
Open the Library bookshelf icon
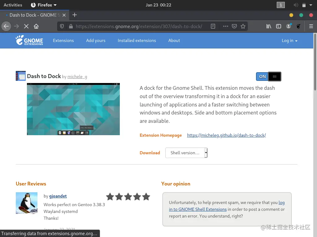coord(269,27)
